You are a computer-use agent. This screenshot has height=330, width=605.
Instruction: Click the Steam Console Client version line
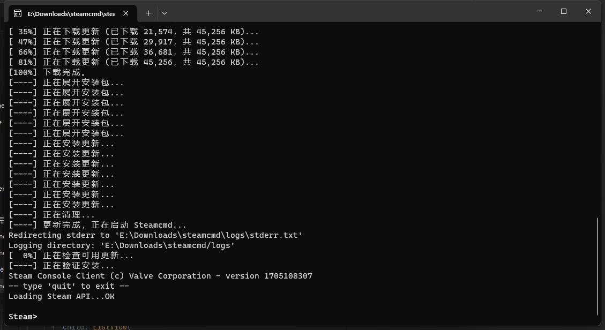tap(160, 276)
